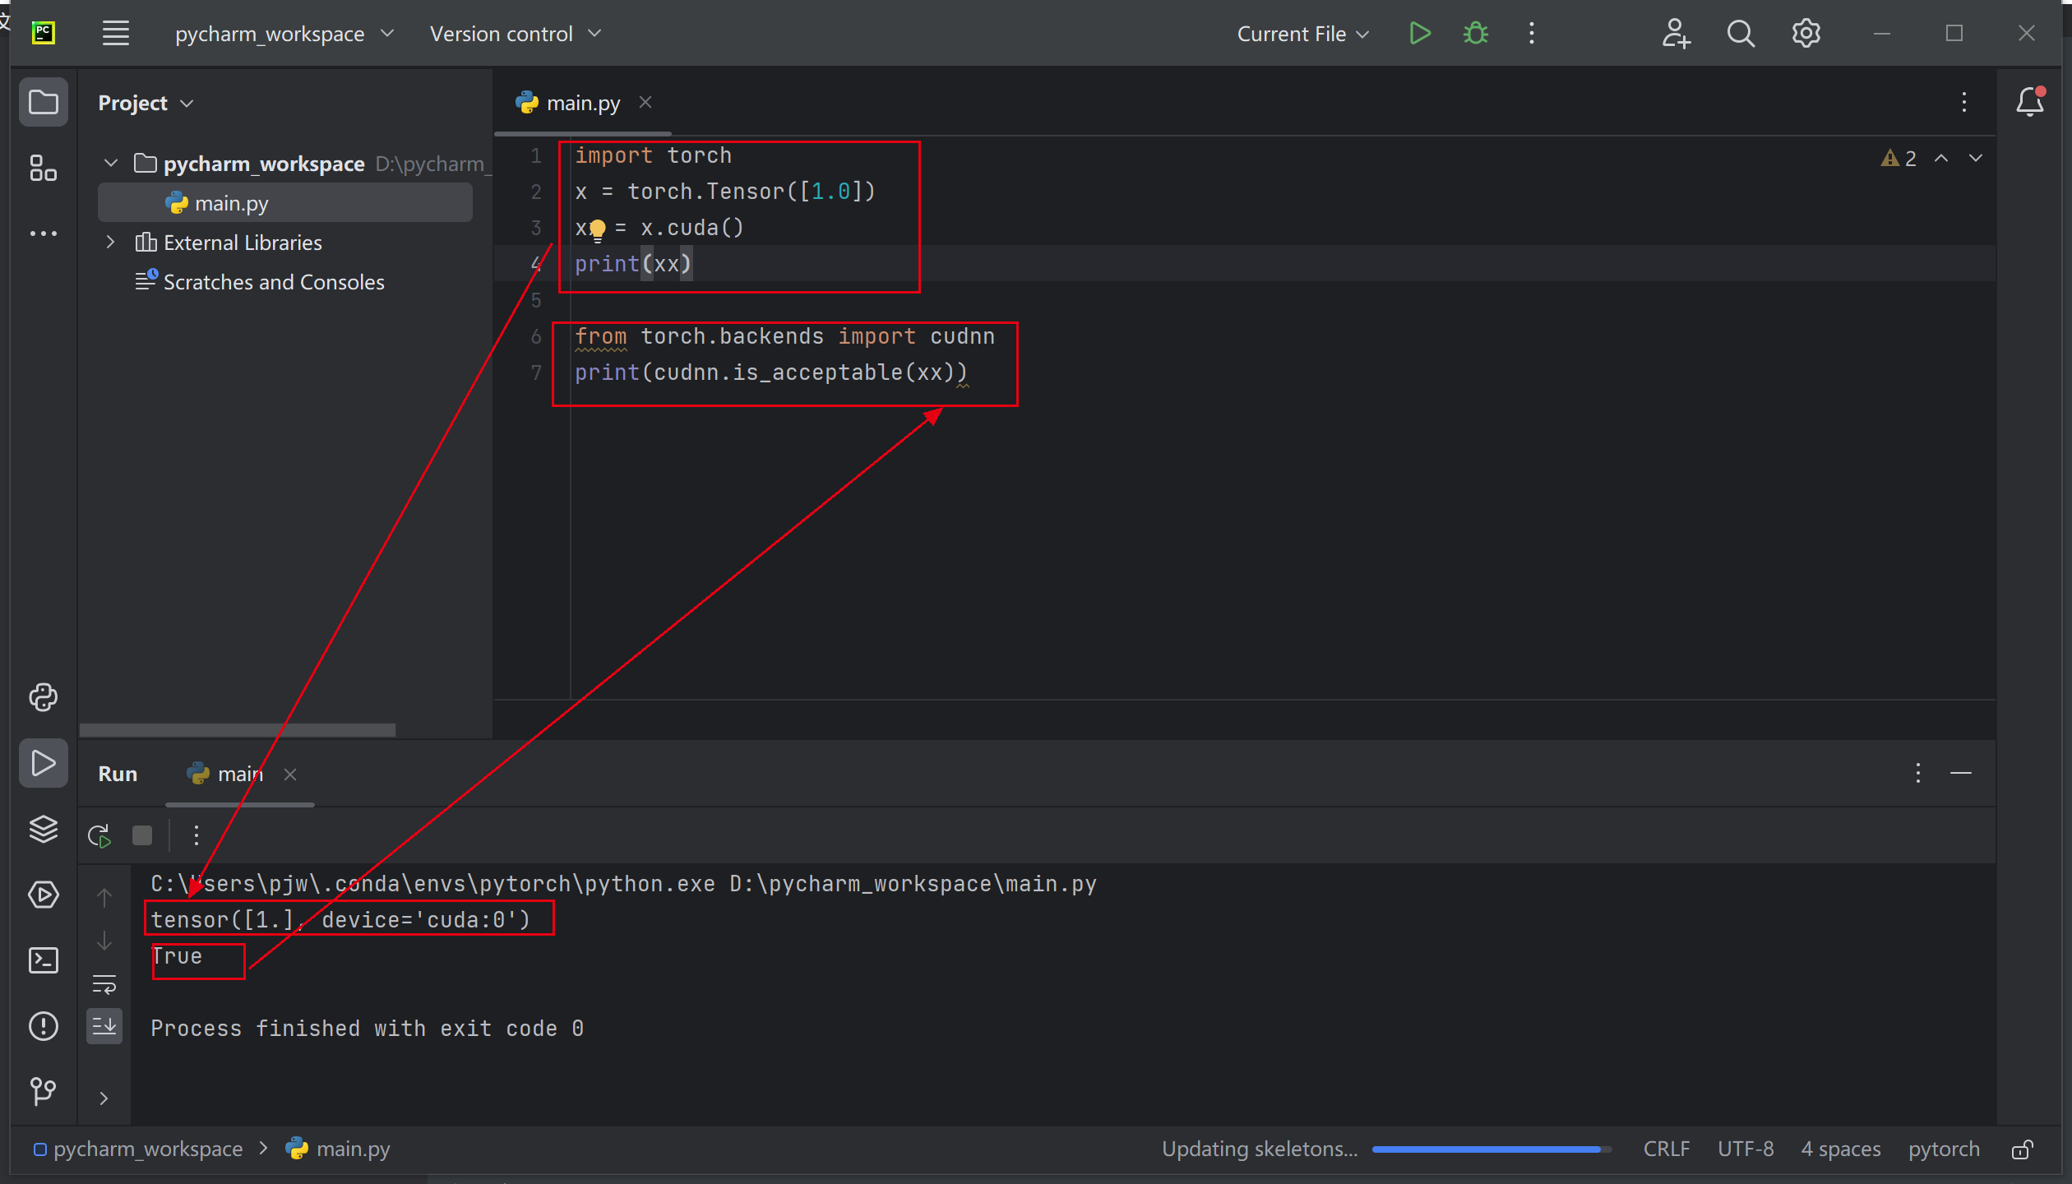Click the pytorch interpreter in status bar
The height and width of the screenshot is (1184, 2072).
[x=1944, y=1149]
